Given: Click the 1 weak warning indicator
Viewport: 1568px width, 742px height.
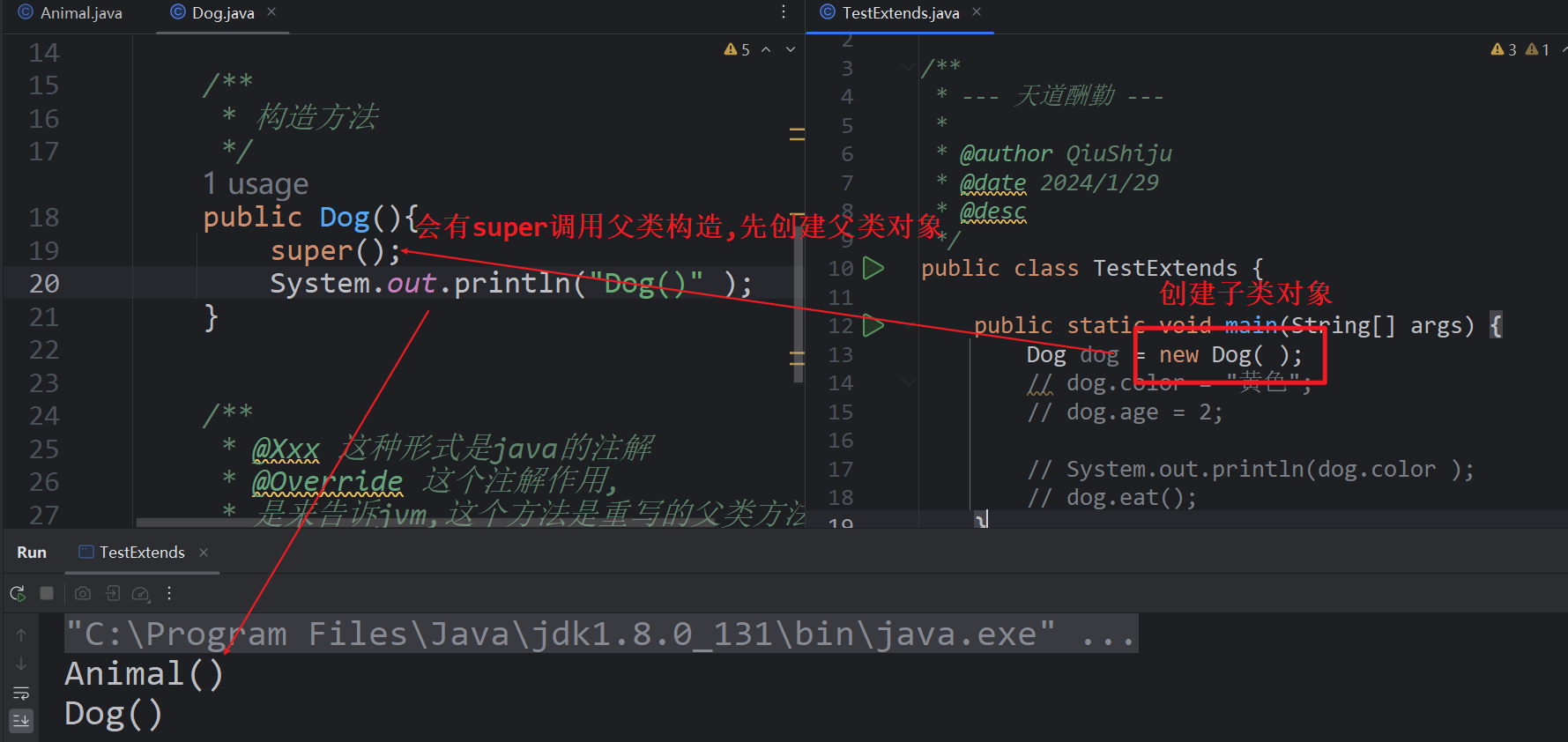Looking at the screenshot, I should point(1537,49).
